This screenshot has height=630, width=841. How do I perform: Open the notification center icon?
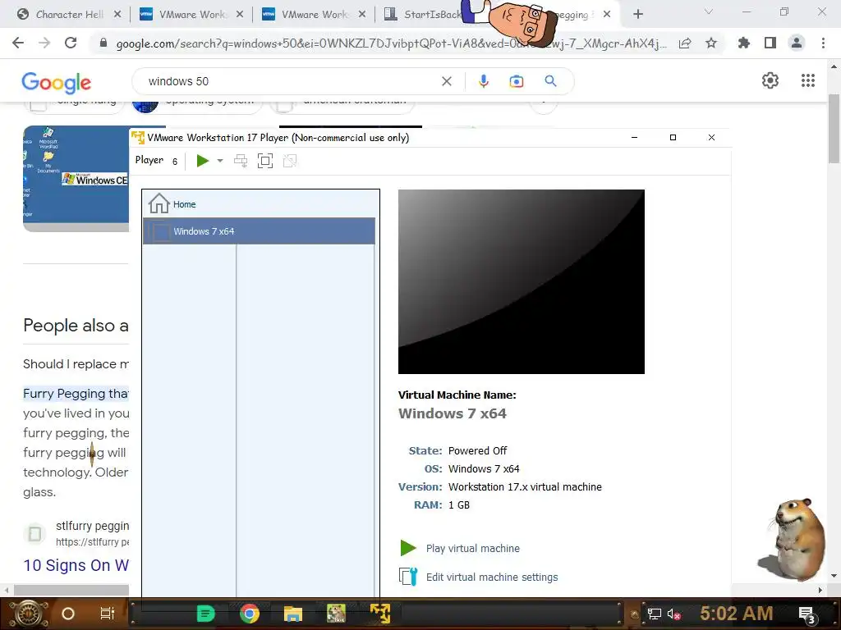pos(807,614)
